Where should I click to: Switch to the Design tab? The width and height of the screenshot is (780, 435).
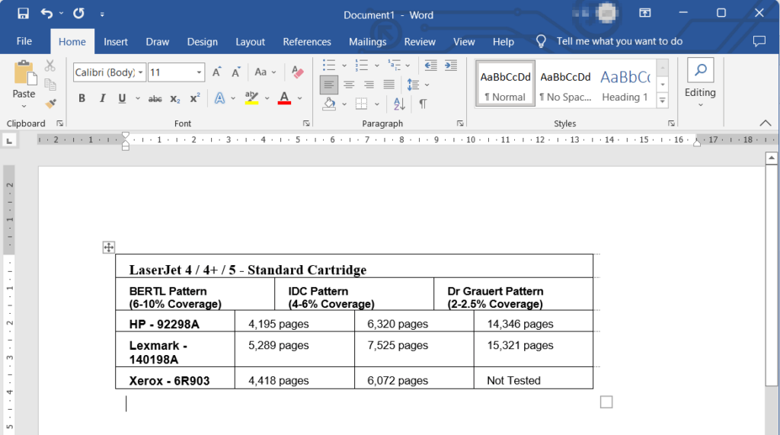202,42
